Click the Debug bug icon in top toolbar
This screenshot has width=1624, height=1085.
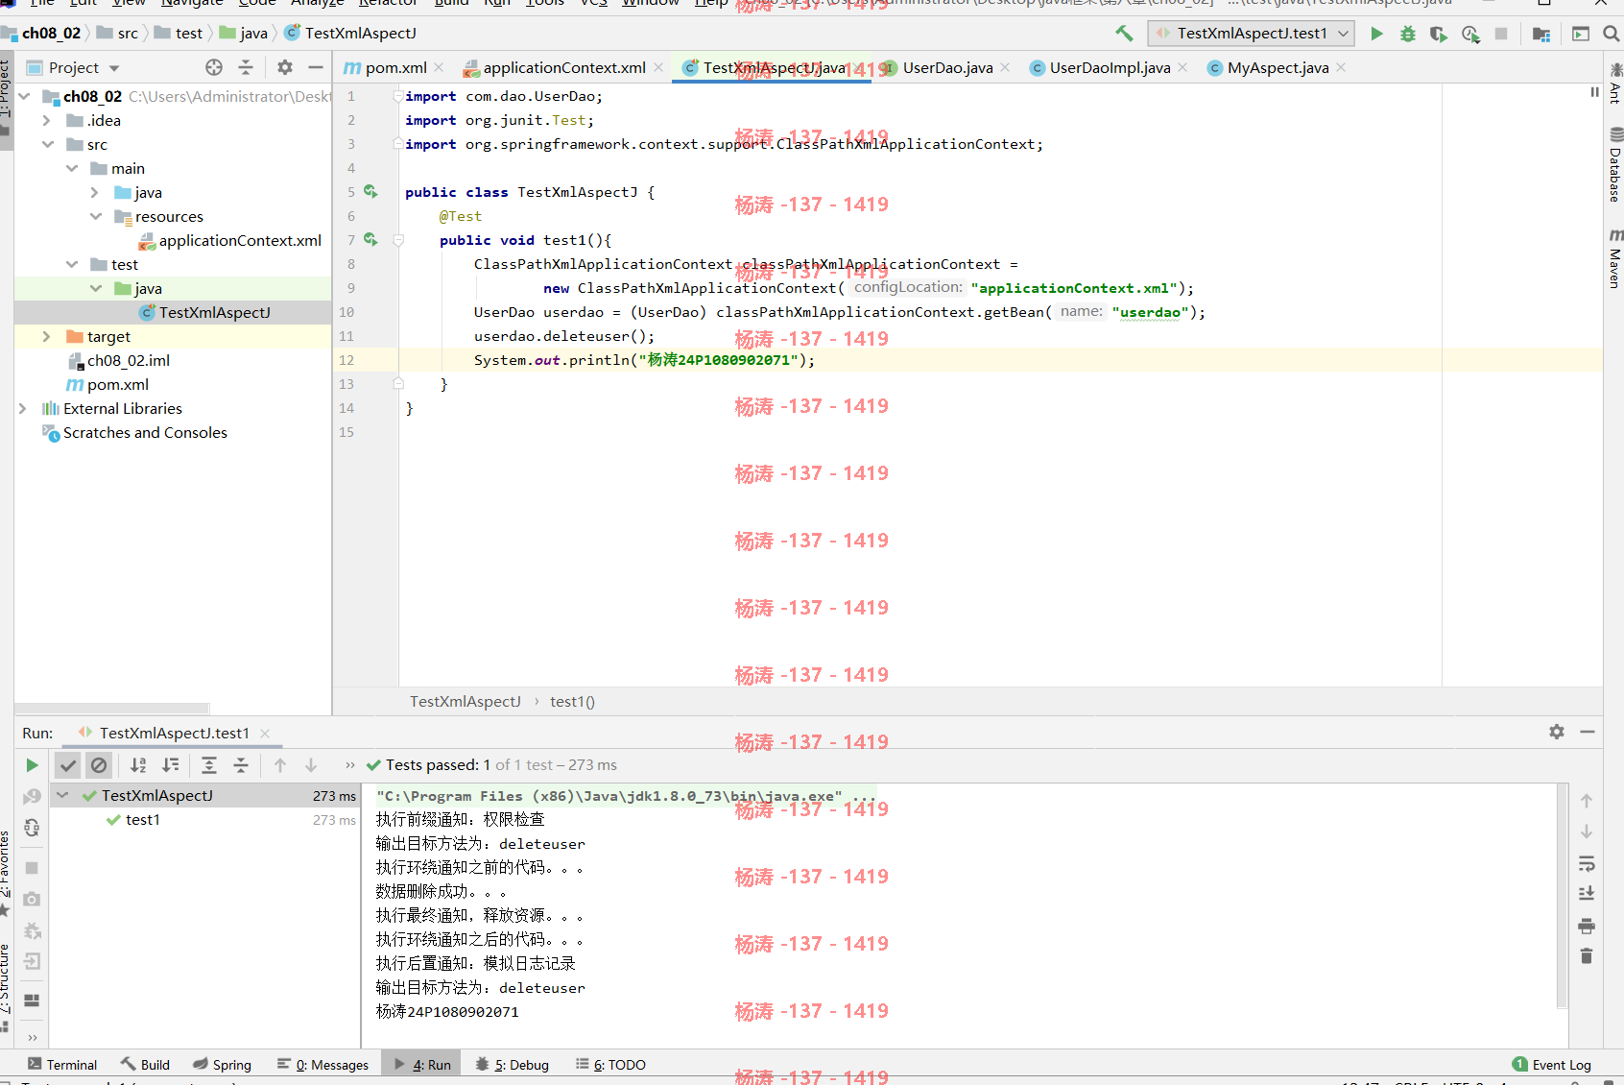click(x=1407, y=34)
